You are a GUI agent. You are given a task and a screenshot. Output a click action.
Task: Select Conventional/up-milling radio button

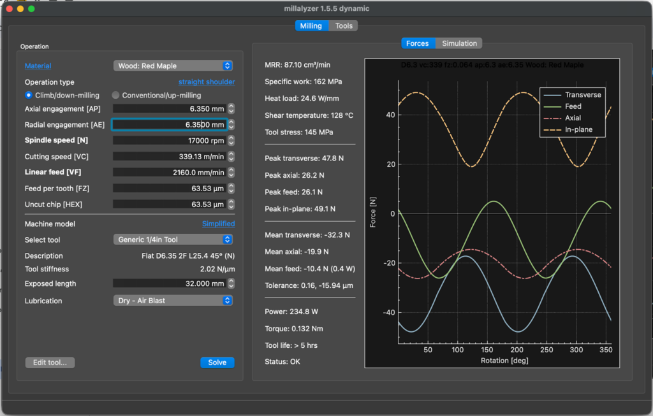point(115,96)
